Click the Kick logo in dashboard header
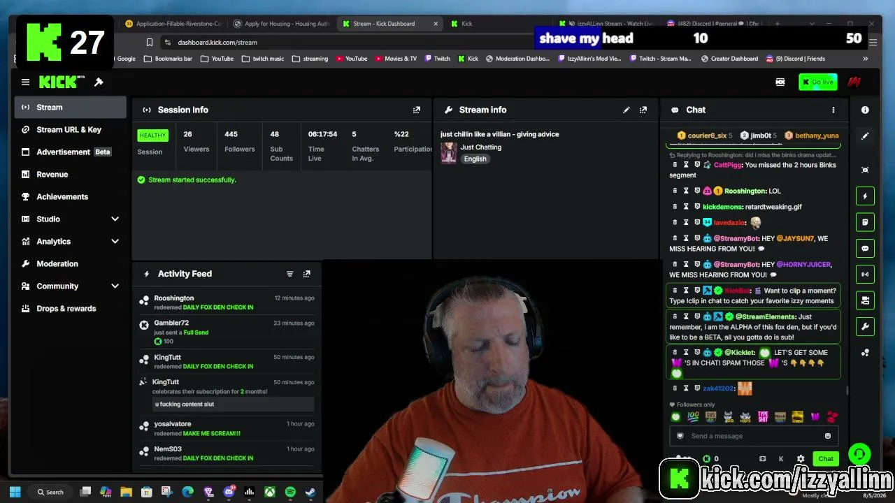This screenshot has width=895, height=503. click(x=62, y=82)
